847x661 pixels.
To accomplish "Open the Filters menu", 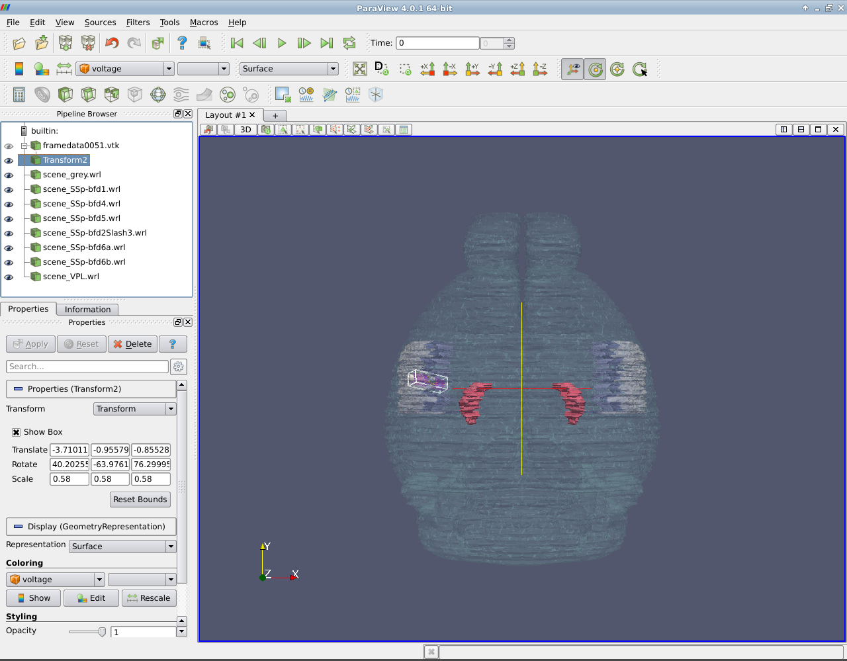I will point(138,22).
